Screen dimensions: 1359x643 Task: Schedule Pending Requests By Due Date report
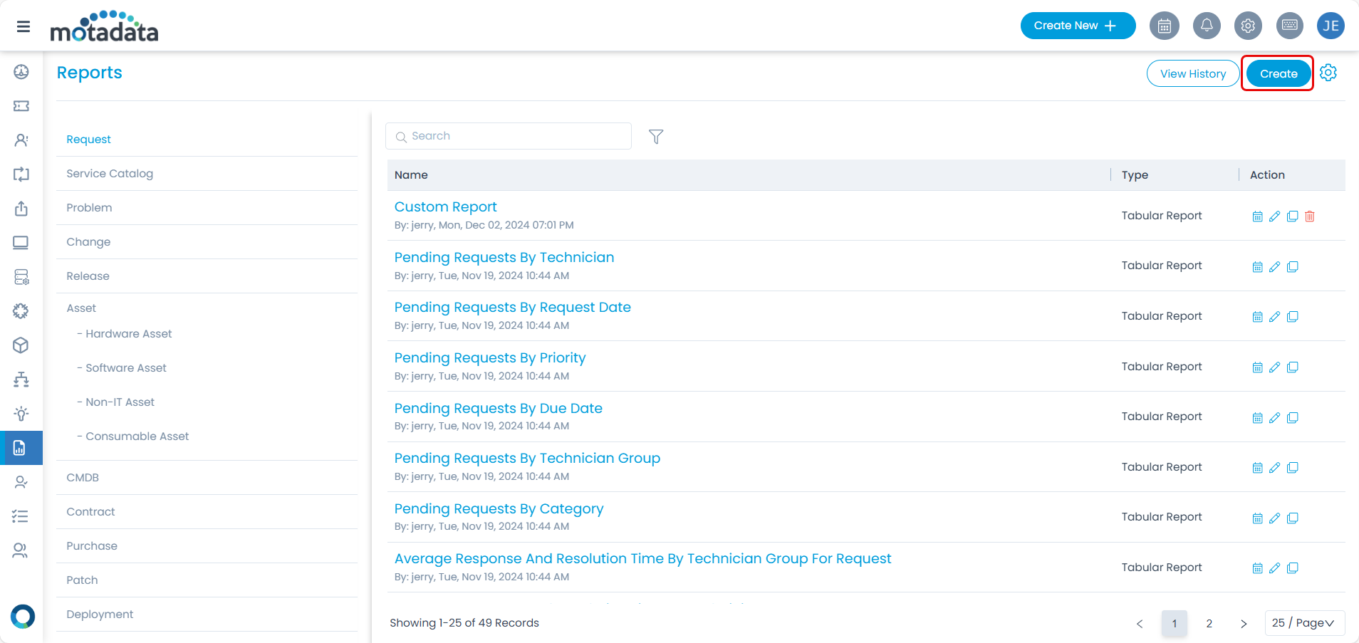pos(1257,418)
